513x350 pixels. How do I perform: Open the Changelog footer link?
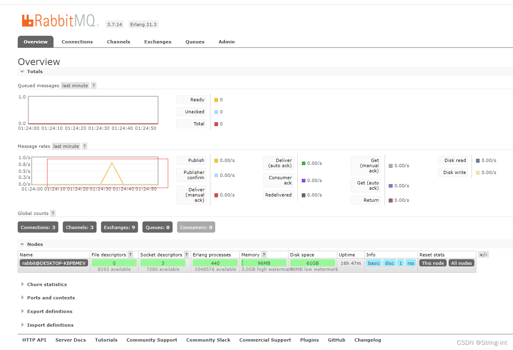click(368, 340)
